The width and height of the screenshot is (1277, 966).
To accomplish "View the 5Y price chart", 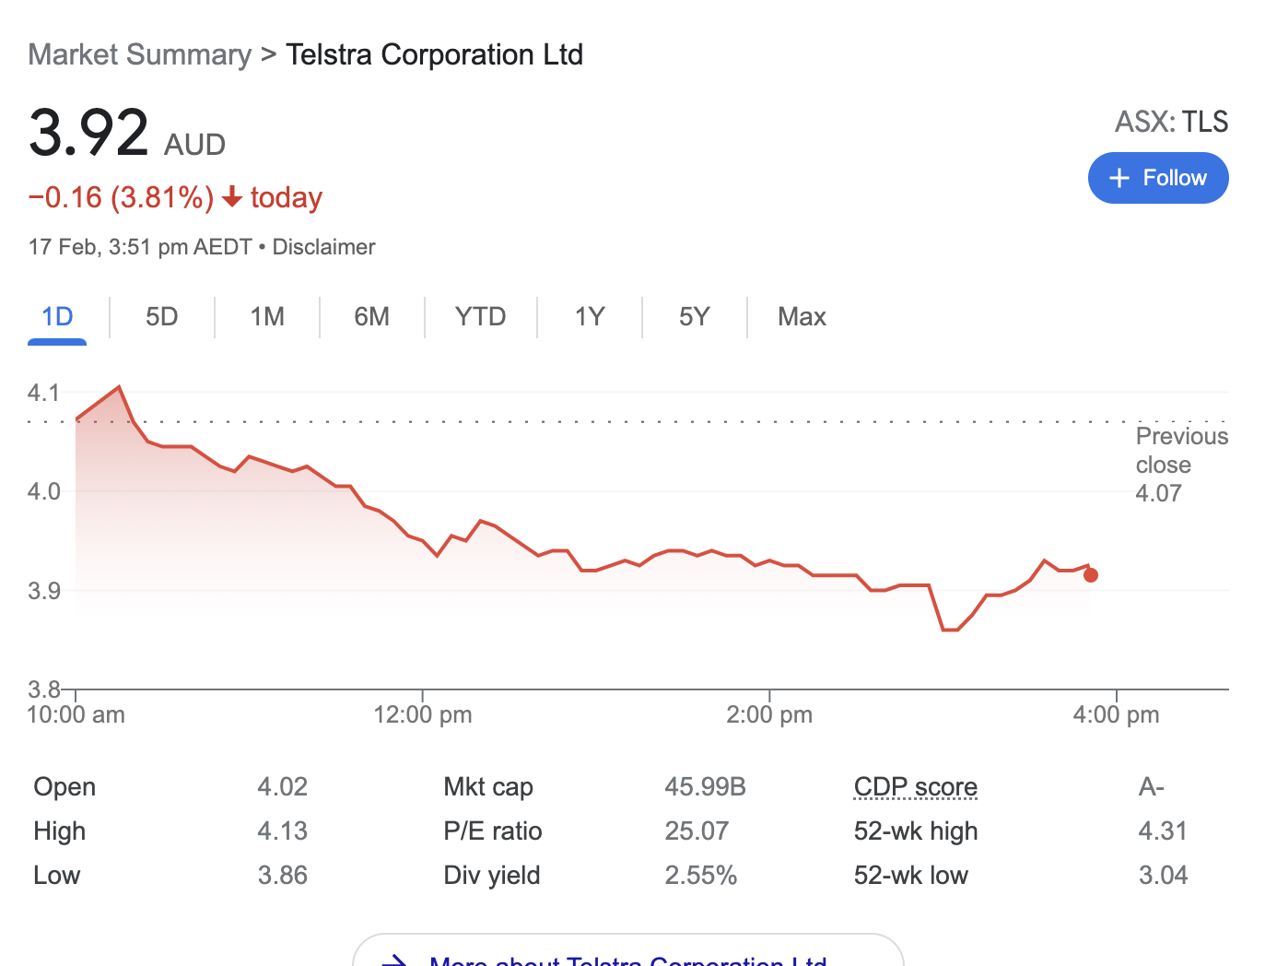I will click(694, 317).
